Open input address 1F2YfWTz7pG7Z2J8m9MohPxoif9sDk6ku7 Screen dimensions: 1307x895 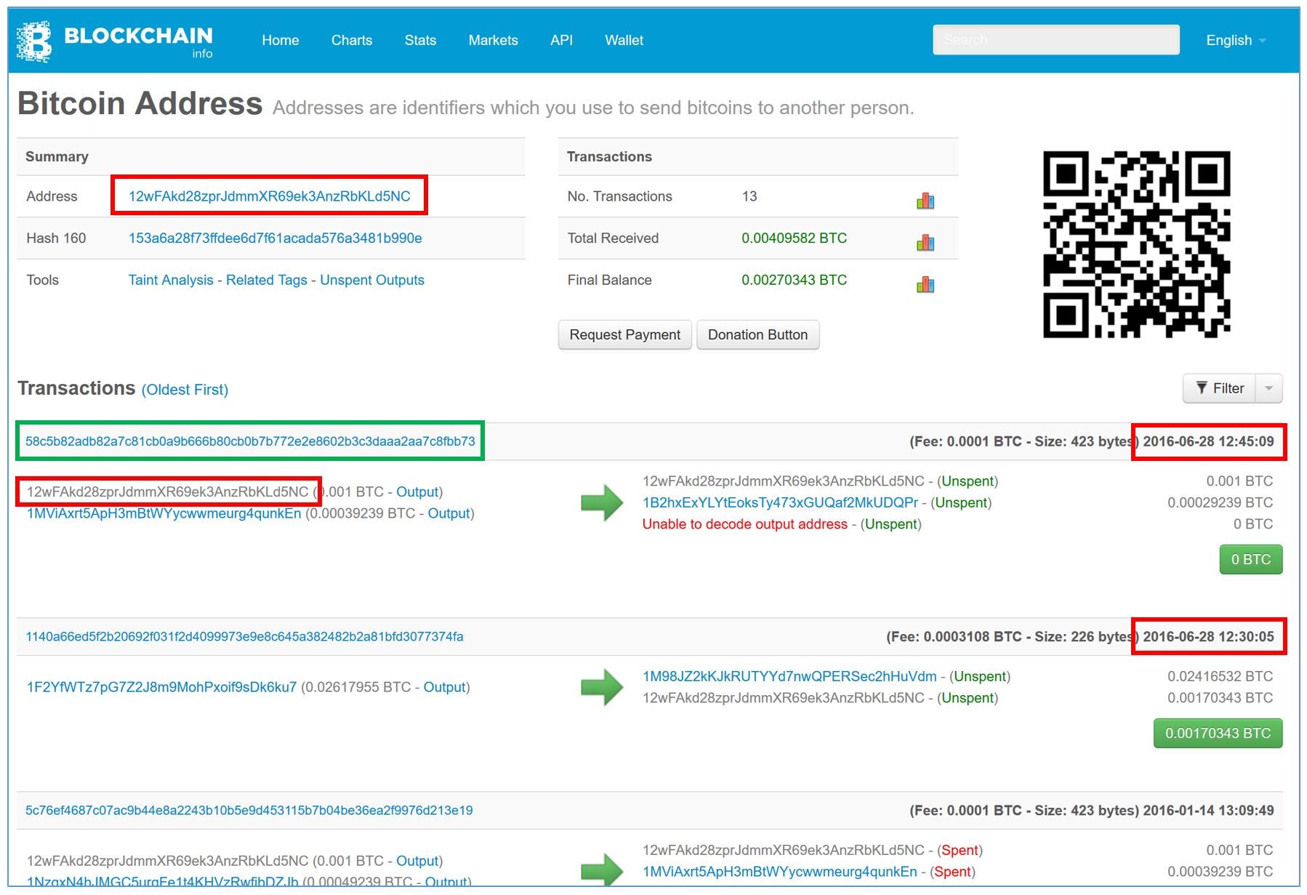tap(162, 687)
